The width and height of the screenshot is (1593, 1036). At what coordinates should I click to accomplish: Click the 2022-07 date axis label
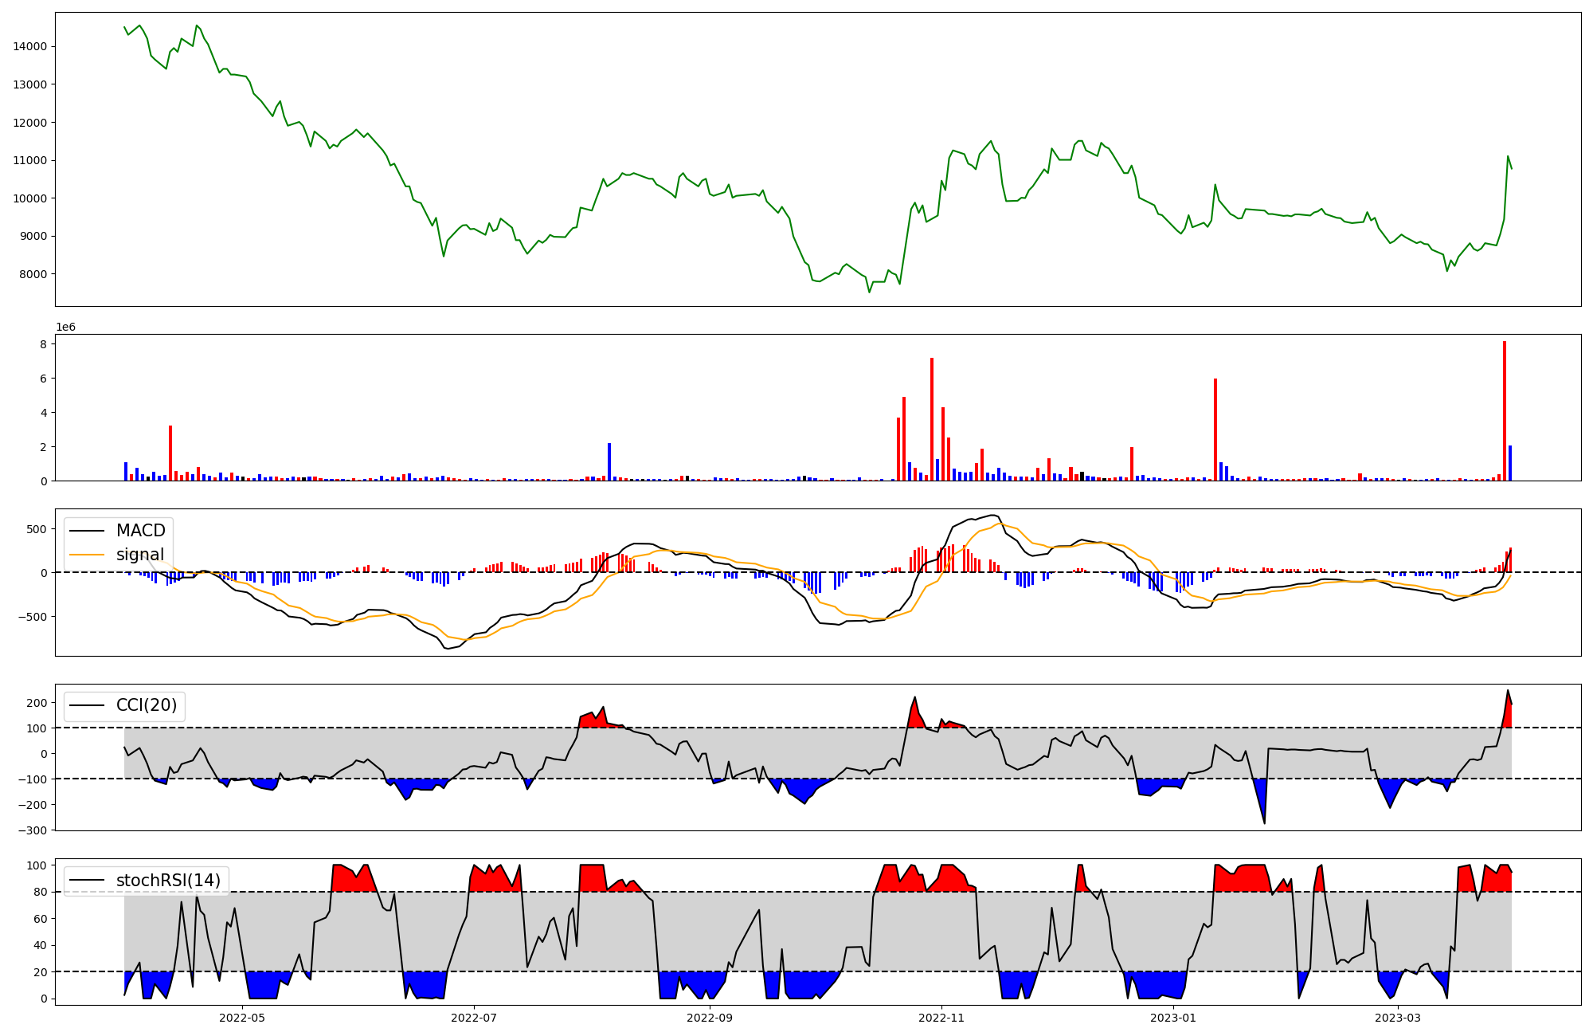pos(475,1018)
